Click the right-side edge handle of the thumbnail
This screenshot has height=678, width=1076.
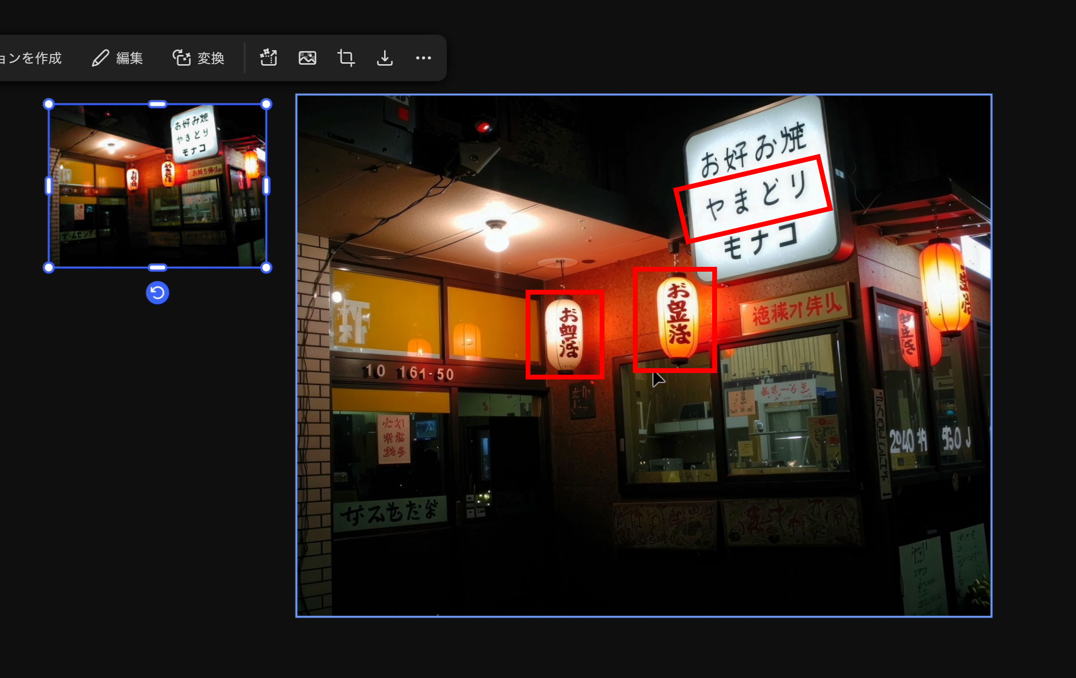(266, 186)
